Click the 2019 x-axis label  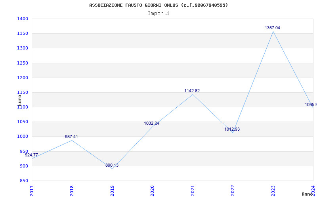pos(112,191)
